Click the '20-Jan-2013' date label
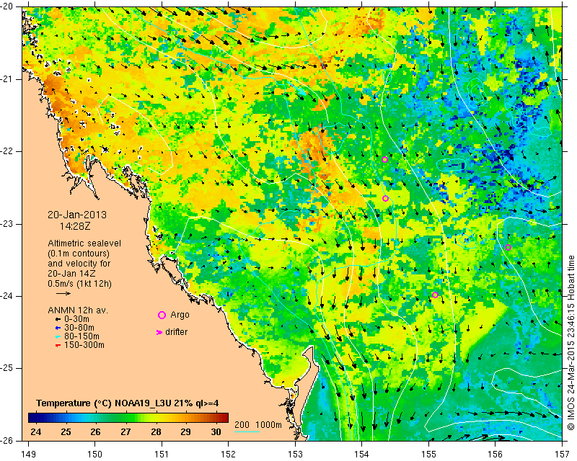Screen dimensions: 577x461 tap(77, 215)
